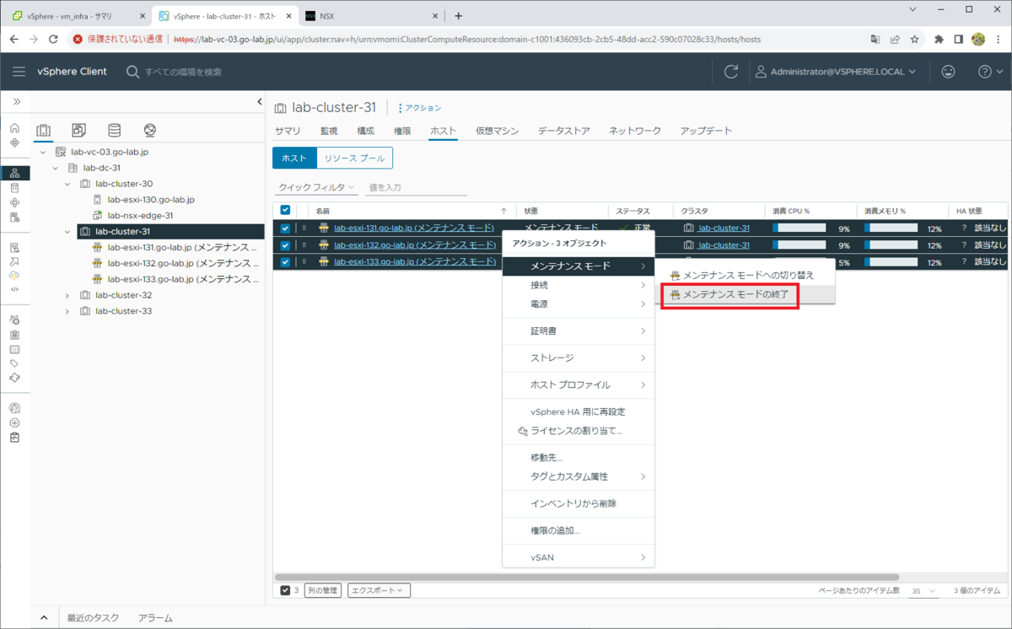1012x629 pixels.
Task: Open the ストレージ submenu in the context menu
Action: pos(579,358)
